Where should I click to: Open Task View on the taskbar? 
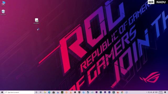coord(40,92)
